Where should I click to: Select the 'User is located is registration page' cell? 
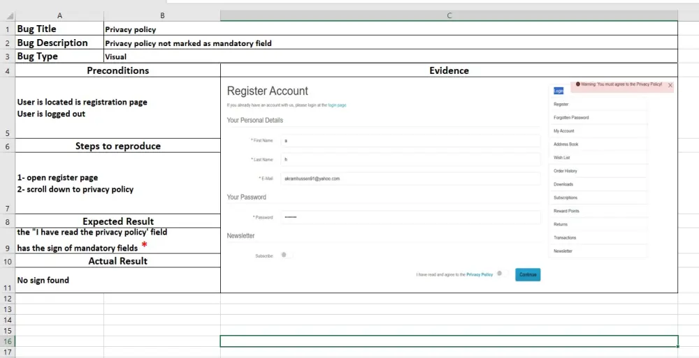pos(117,107)
